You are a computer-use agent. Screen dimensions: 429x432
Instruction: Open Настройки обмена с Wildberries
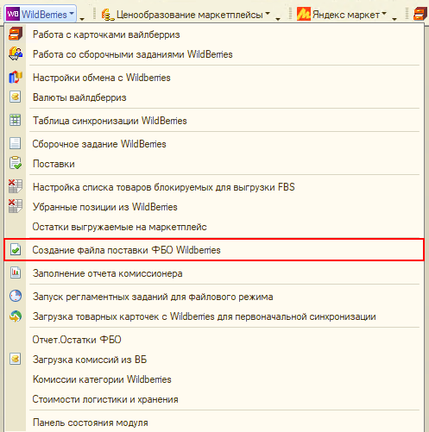point(214,78)
